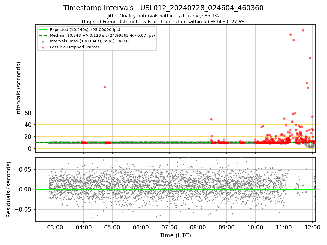The height and width of the screenshot is (245, 327).
Task: Click the 07:00 time tick label
Action: click(x=169, y=227)
